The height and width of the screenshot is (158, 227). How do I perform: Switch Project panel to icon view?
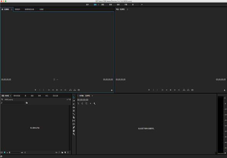click(x=5, y=153)
